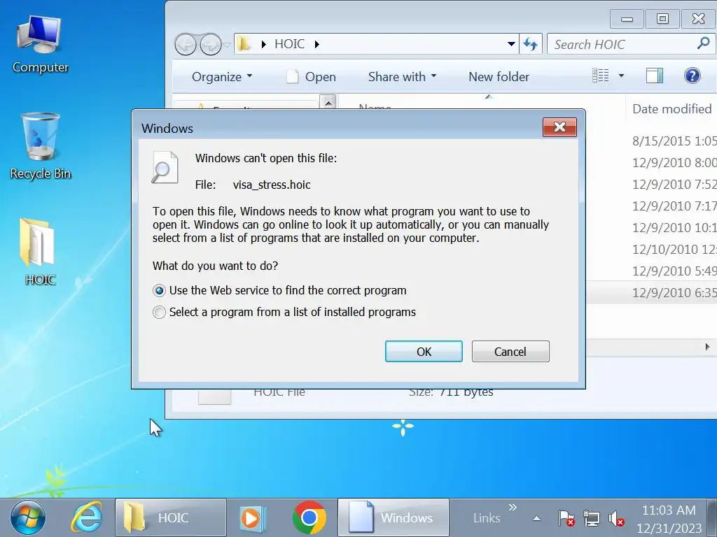This screenshot has width=717, height=537.
Task: Launch Google Chrome from the taskbar
Action: tap(309, 517)
